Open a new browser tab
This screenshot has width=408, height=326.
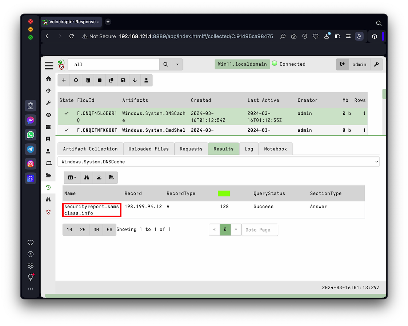tap(108, 22)
